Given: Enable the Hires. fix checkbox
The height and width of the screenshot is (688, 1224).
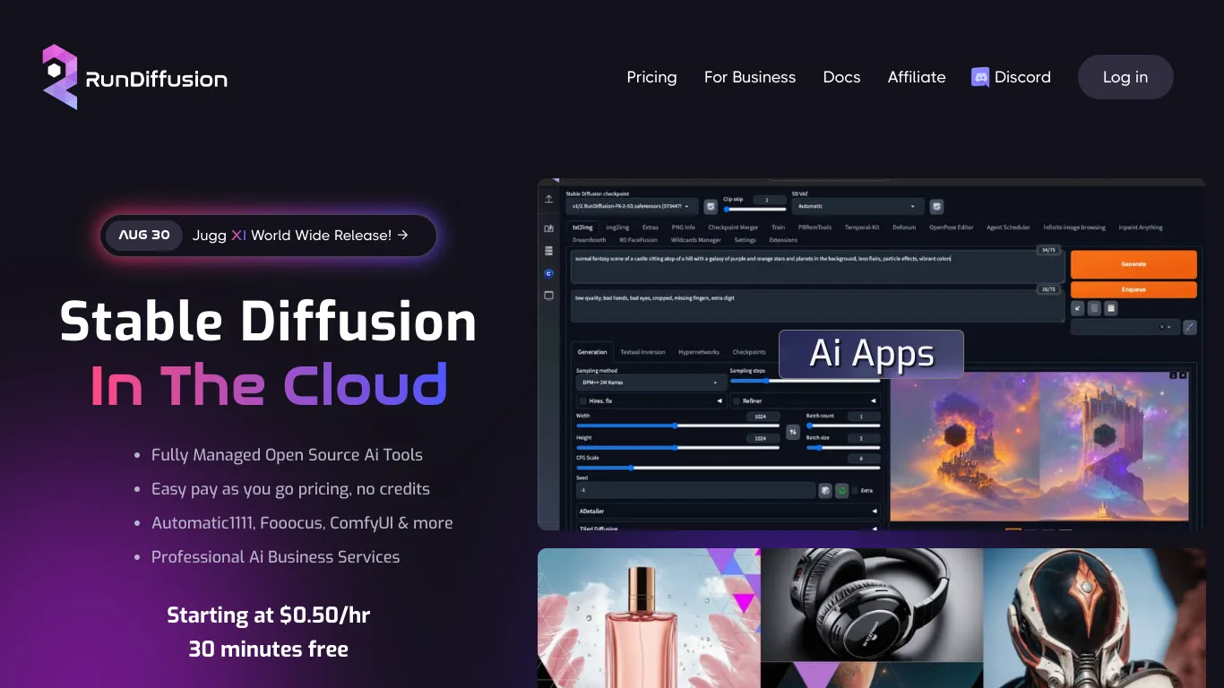Looking at the screenshot, I should [583, 401].
